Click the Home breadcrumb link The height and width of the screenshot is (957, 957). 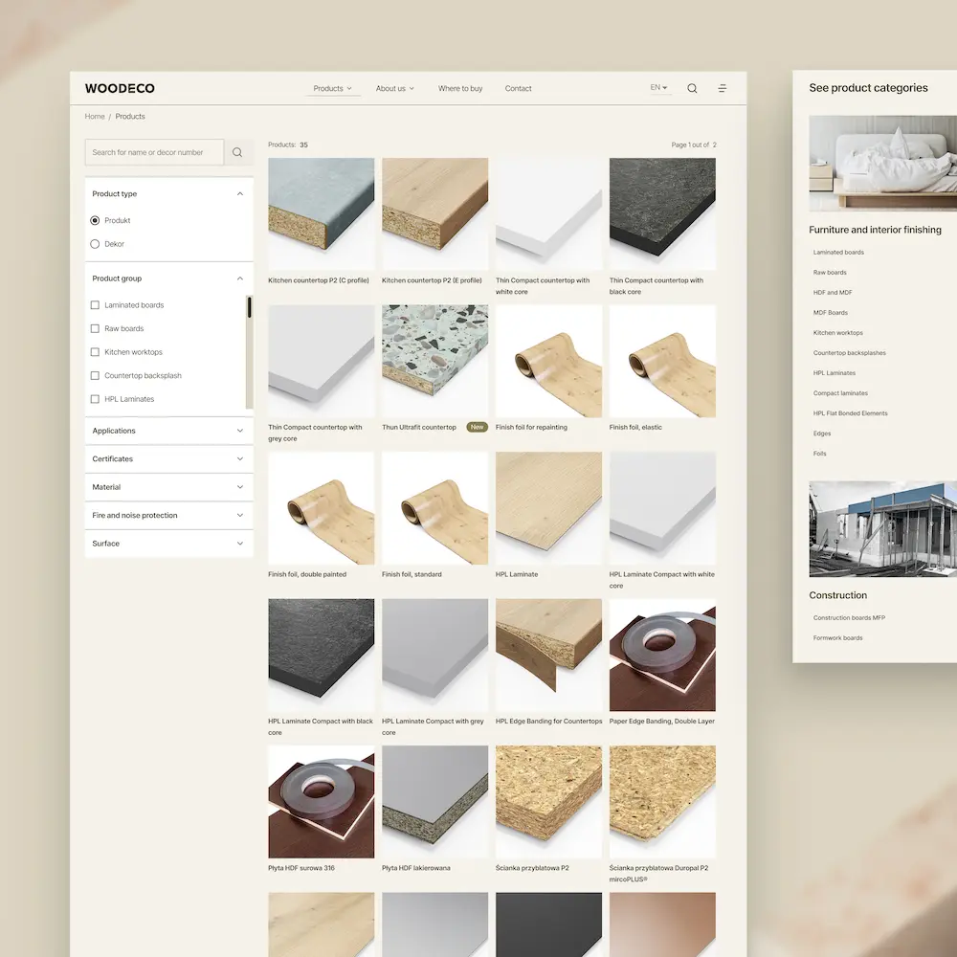click(x=95, y=117)
